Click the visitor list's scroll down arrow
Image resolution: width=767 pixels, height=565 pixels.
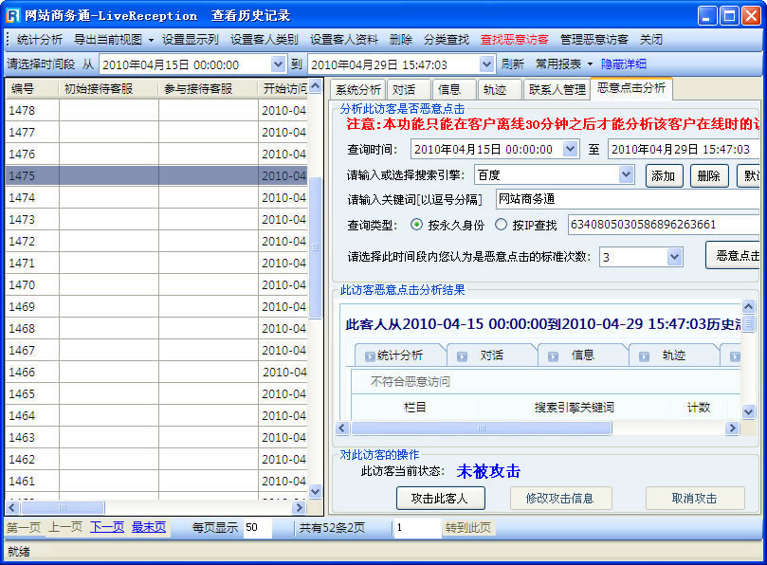316,491
